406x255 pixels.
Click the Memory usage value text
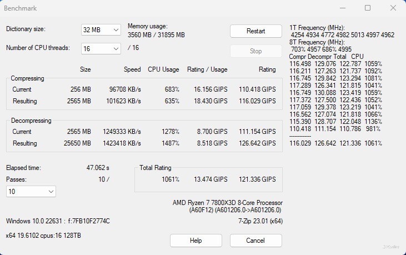(x=156, y=34)
